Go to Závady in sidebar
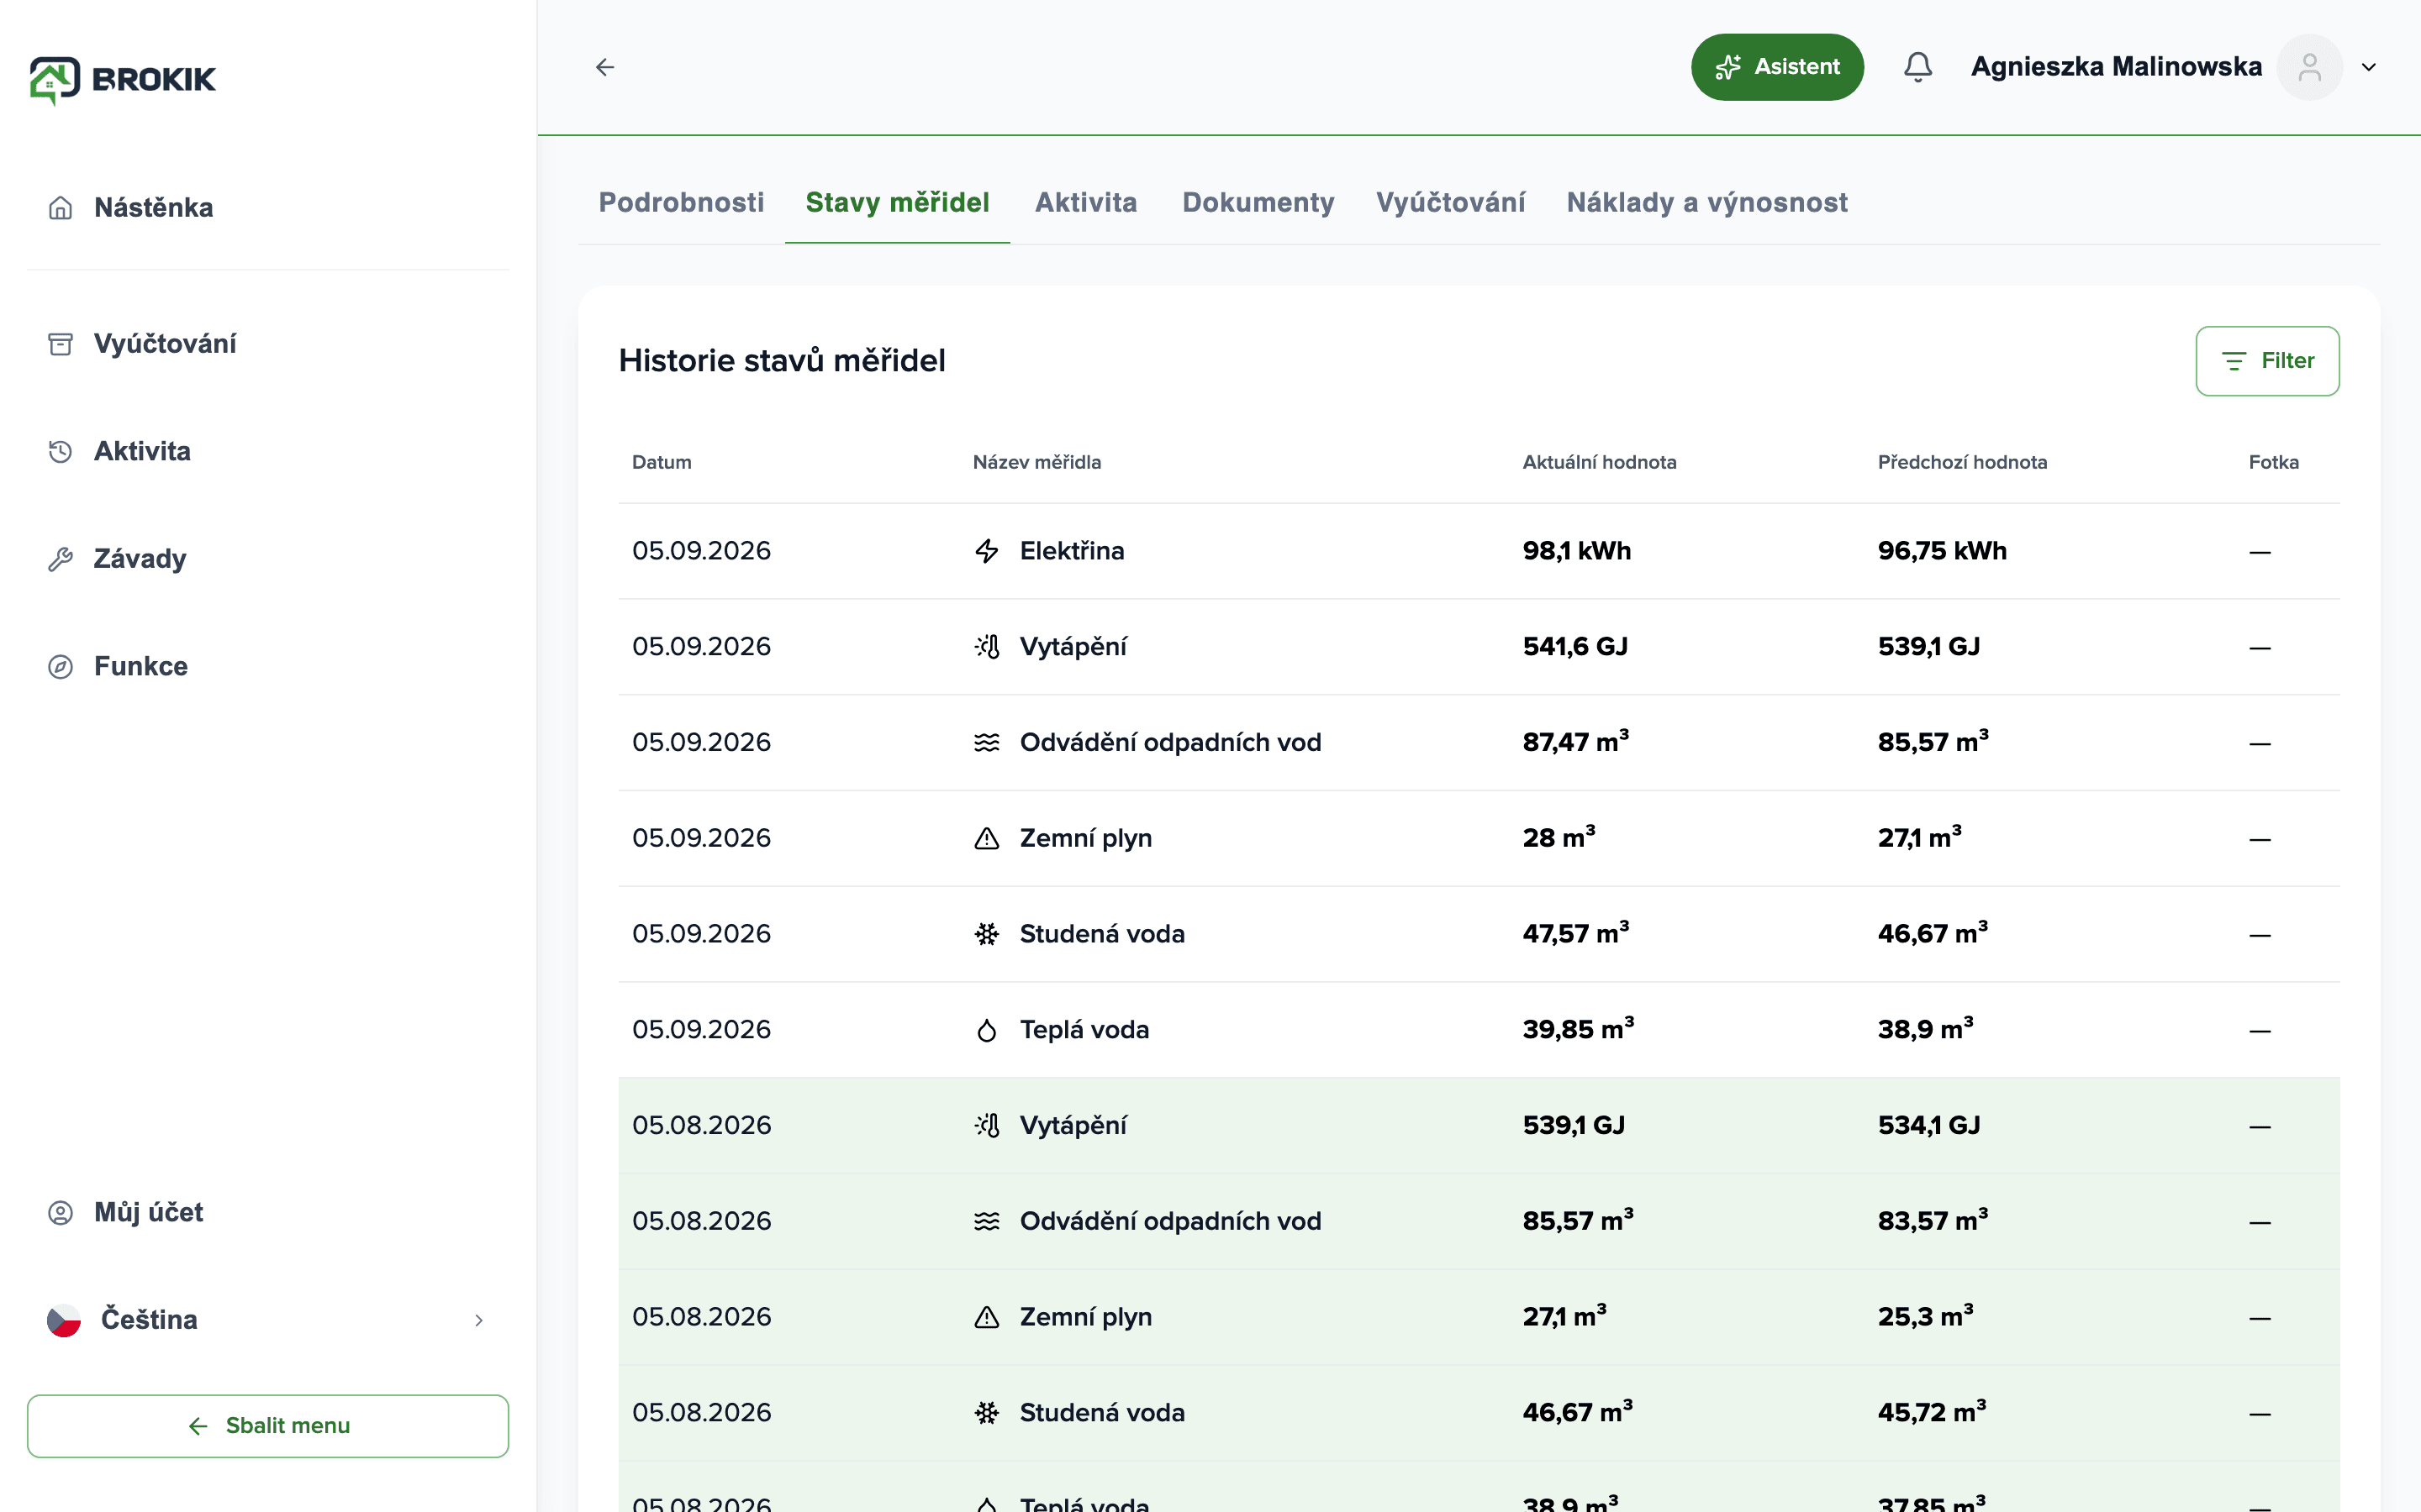The width and height of the screenshot is (2421, 1512). (x=140, y=559)
